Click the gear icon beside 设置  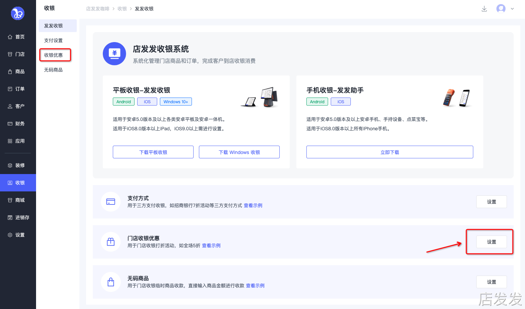pyautogui.click(x=10, y=235)
